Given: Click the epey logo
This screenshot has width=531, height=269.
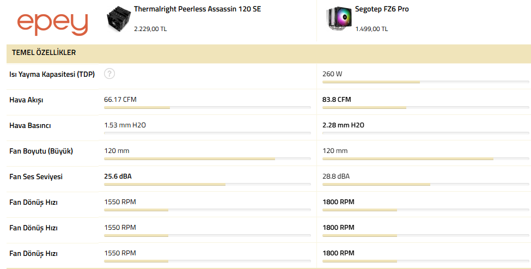Looking at the screenshot, I should click(x=52, y=25).
